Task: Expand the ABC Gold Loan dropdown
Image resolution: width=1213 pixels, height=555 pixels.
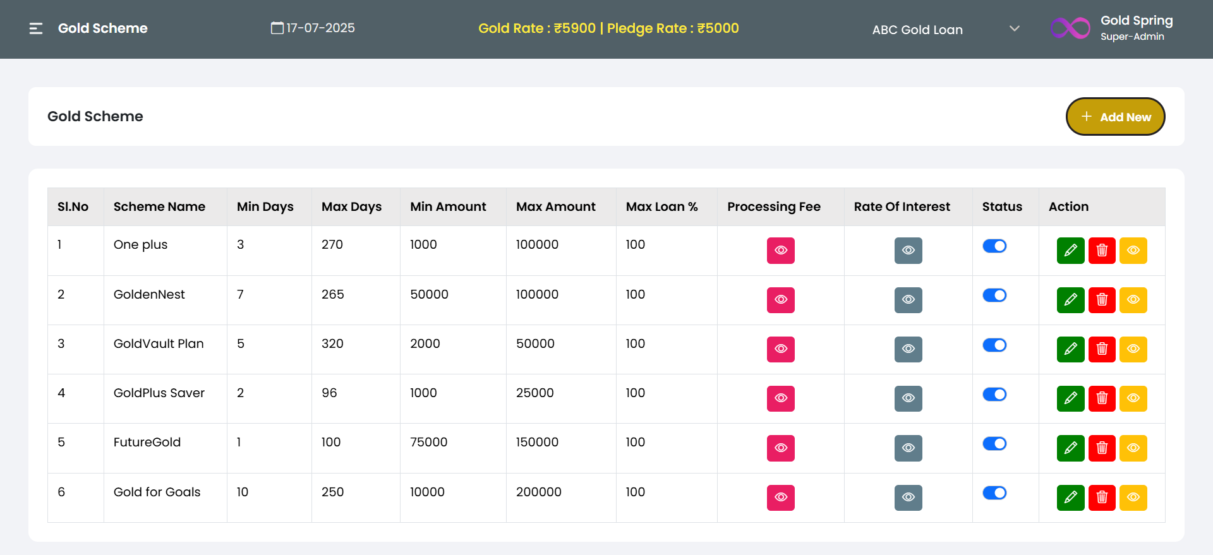Action: pyautogui.click(x=946, y=29)
